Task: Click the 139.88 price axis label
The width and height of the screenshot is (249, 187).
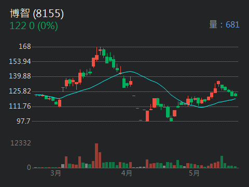Action: point(20,76)
